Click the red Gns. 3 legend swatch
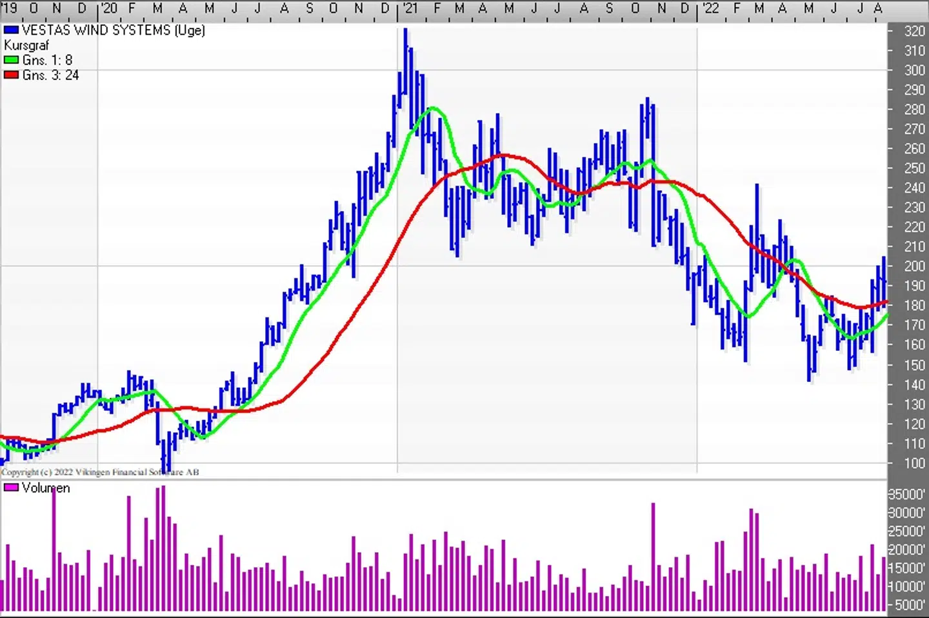 [11, 75]
